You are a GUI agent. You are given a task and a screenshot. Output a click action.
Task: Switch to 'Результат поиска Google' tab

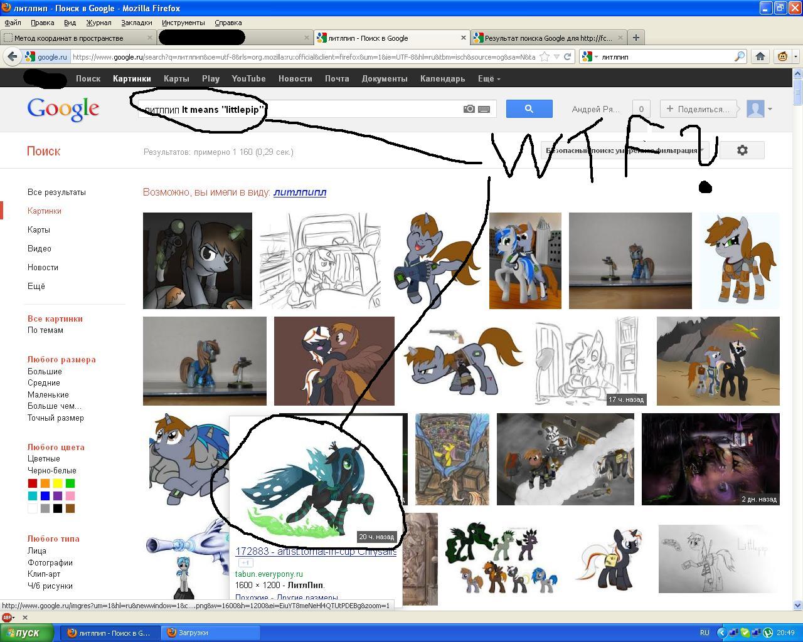pos(549,38)
